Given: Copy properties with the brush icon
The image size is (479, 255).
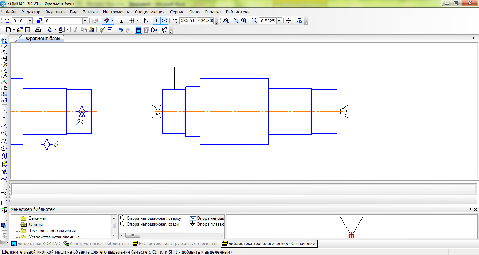Looking at the screenshot, I should click(x=102, y=30).
